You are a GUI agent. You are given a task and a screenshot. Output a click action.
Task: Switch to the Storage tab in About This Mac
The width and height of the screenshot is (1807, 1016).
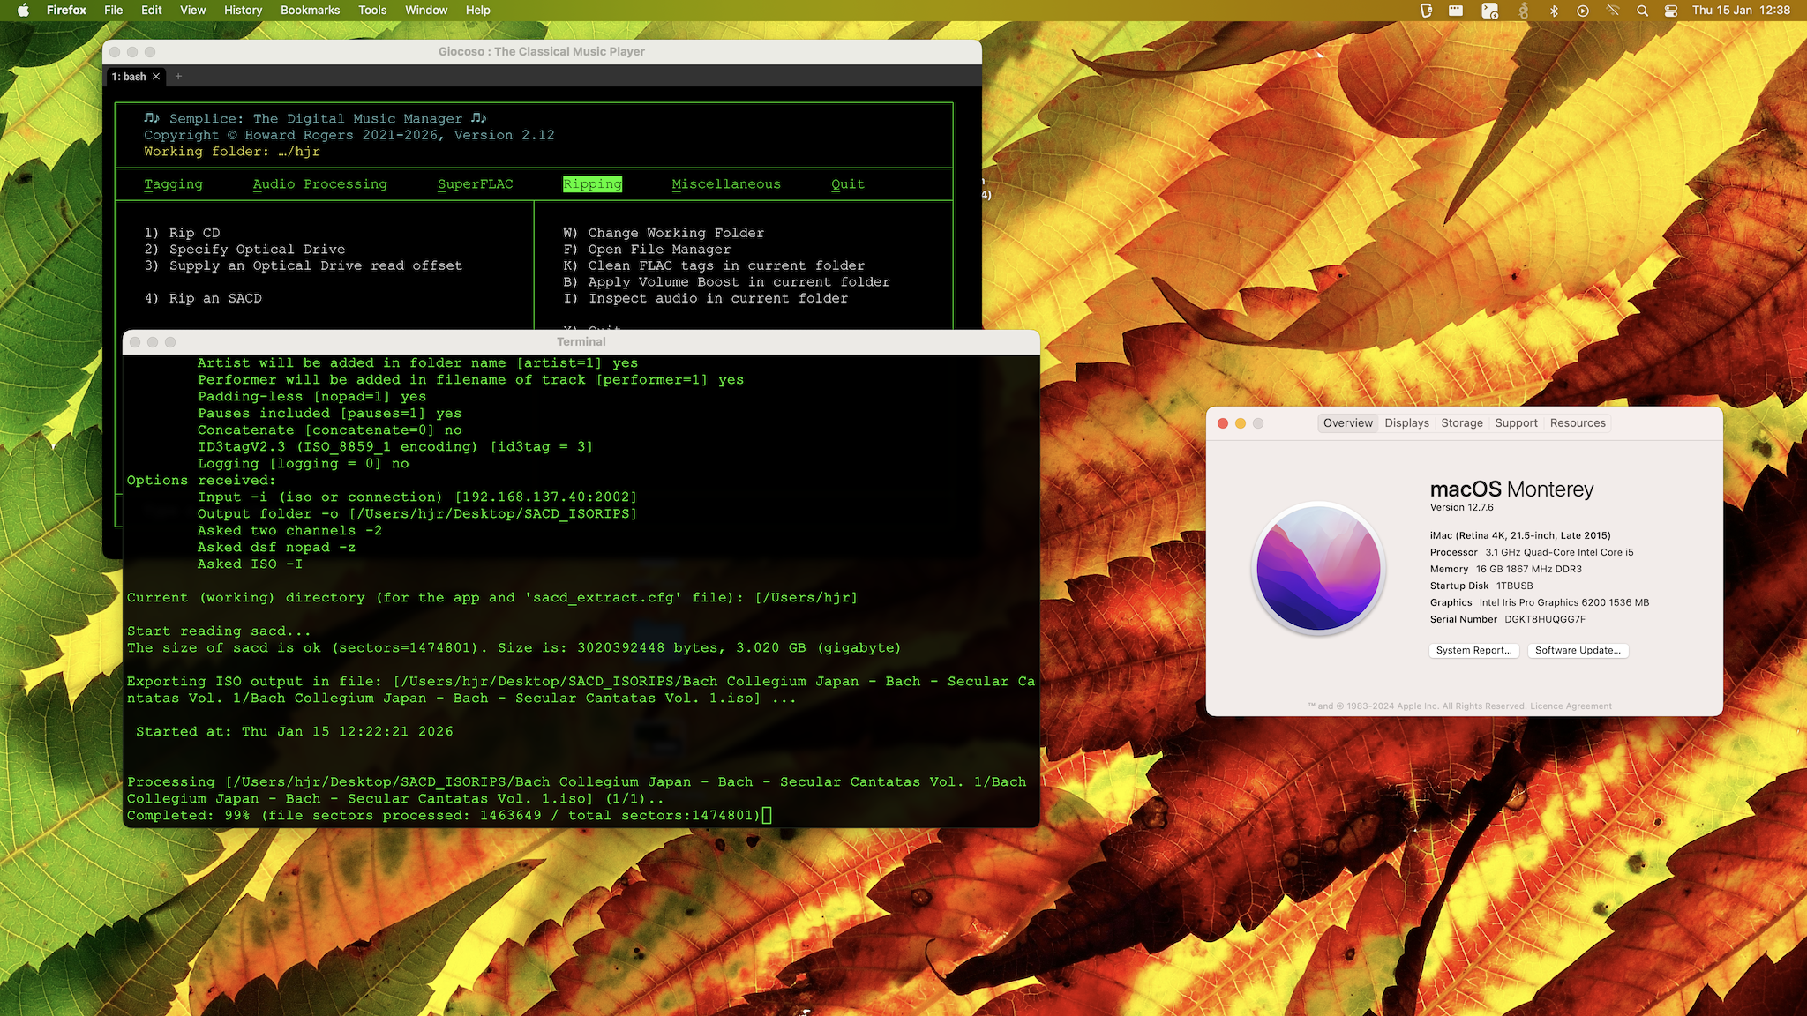pos(1462,422)
